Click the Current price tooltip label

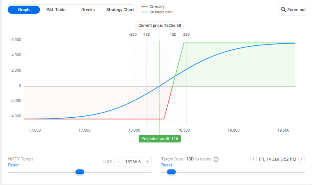[160, 26]
